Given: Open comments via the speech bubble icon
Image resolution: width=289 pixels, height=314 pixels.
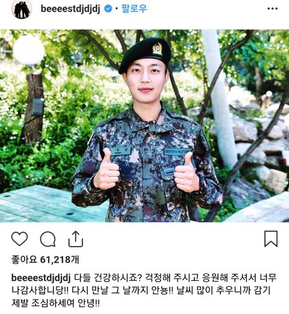Looking at the screenshot, I should click(x=48, y=239).
